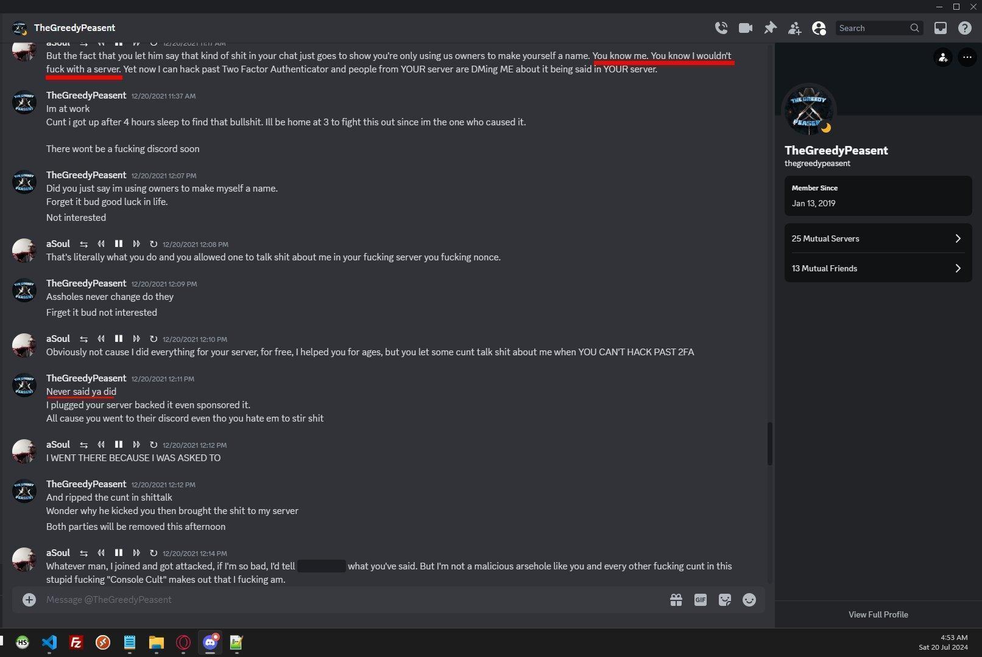
Task: Open Opera browser from the taskbar
Action: point(183,642)
